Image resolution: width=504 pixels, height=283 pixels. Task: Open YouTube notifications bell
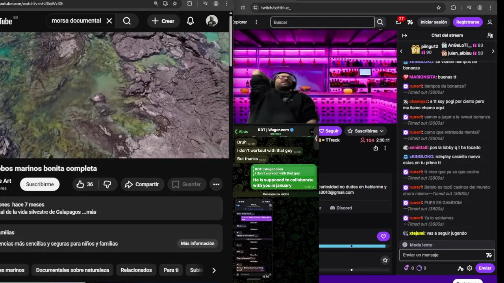point(190,21)
